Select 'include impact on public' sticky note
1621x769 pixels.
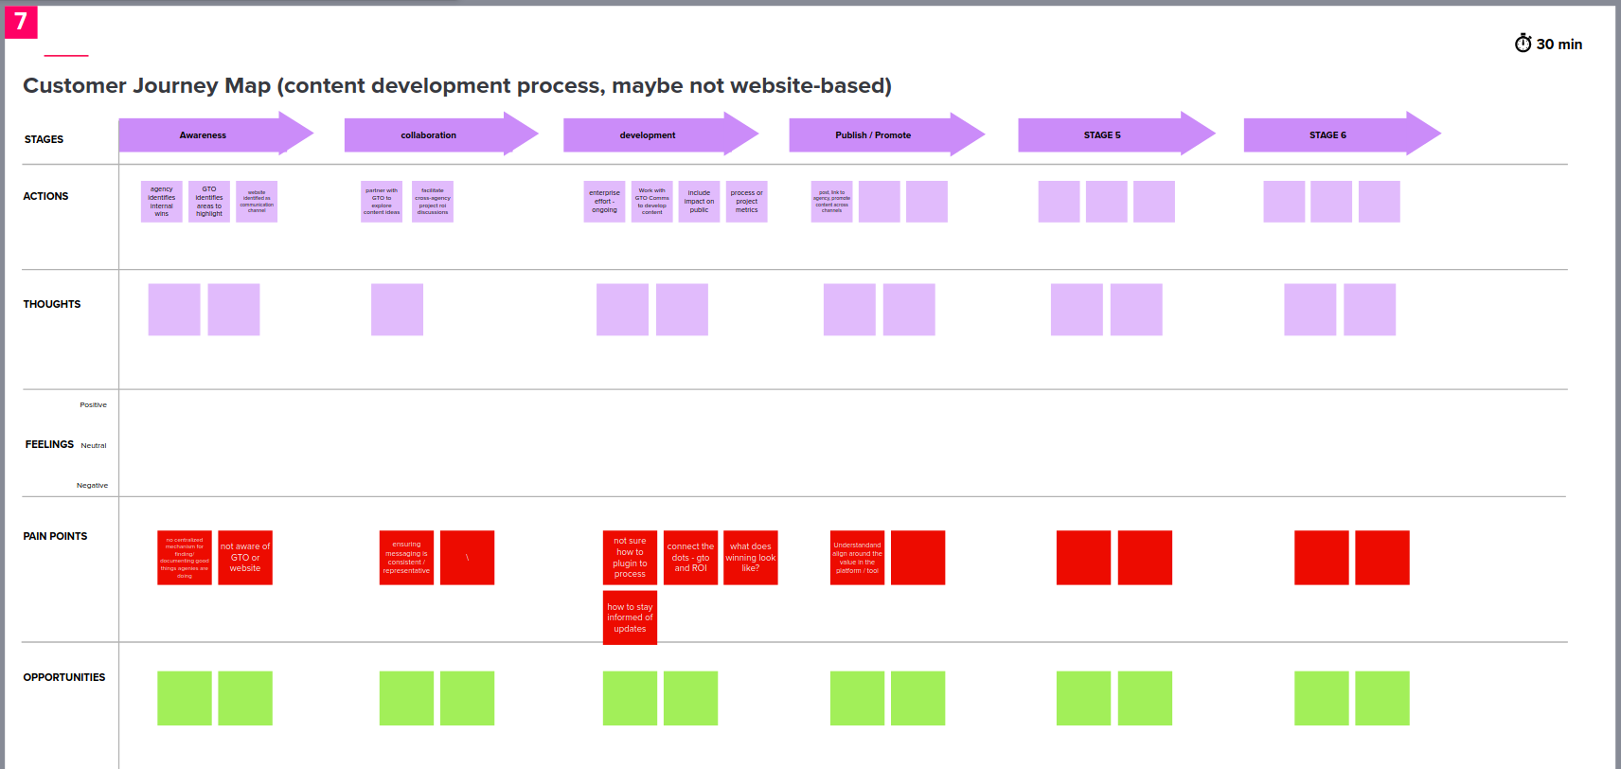coord(699,202)
